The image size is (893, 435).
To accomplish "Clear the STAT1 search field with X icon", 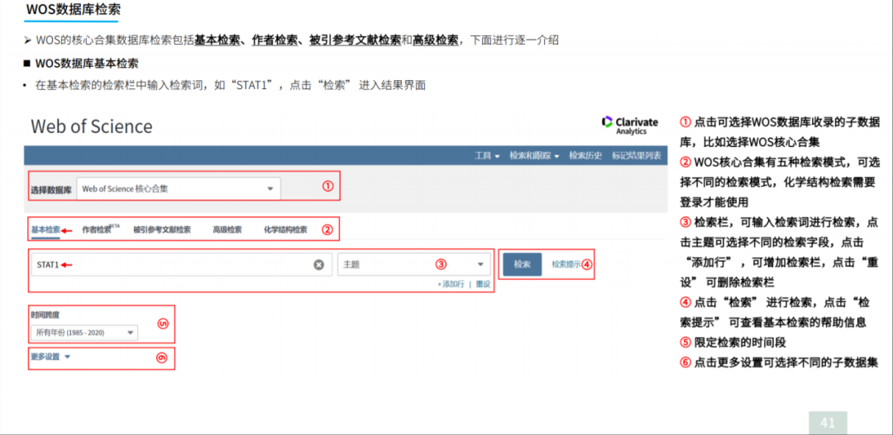I will click(319, 264).
